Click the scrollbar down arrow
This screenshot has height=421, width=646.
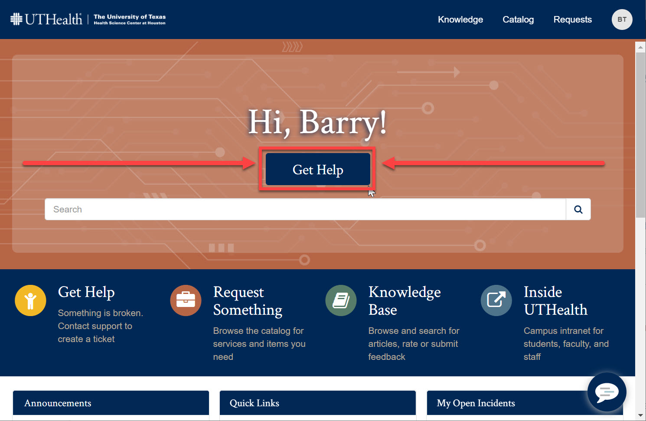pos(640,415)
